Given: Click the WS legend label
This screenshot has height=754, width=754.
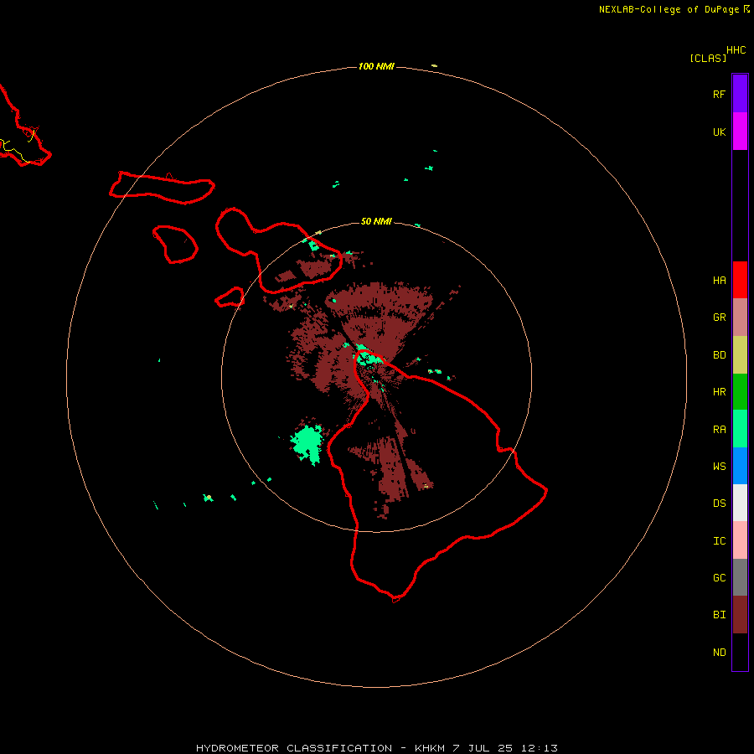Looking at the screenshot, I should [719, 466].
